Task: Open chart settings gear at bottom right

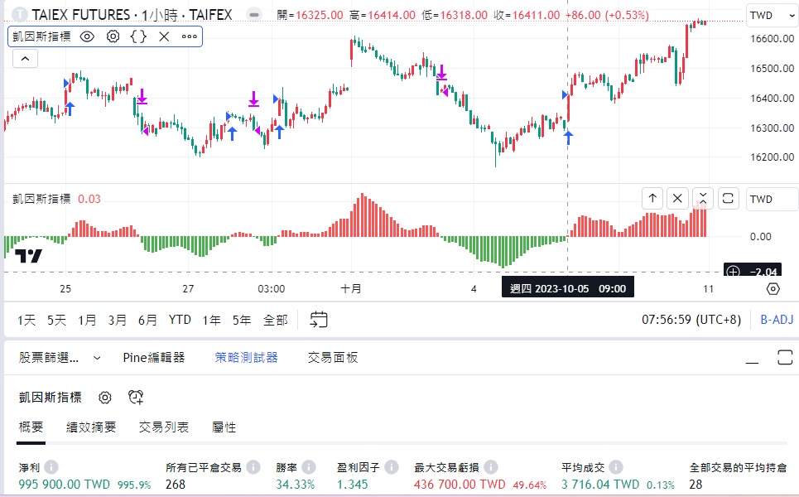Action: (773, 288)
